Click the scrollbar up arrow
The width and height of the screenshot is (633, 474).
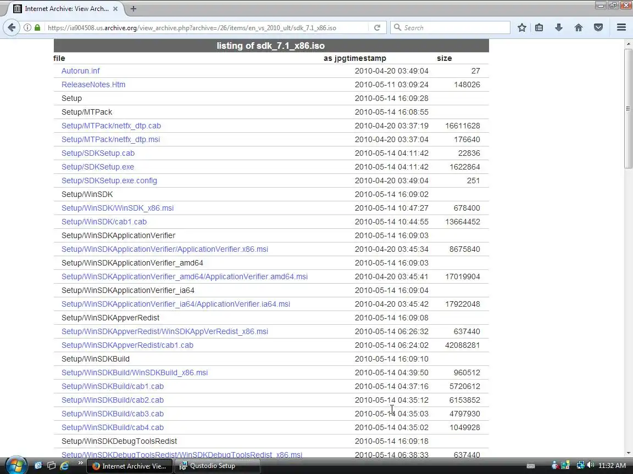pos(628,43)
